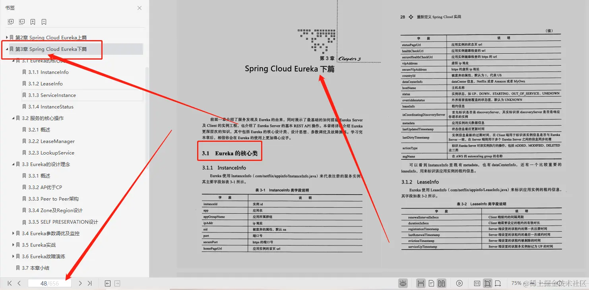Screen dimensions: 589x290
Task: Edit the page number input field
Action: [x=49, y=283]
